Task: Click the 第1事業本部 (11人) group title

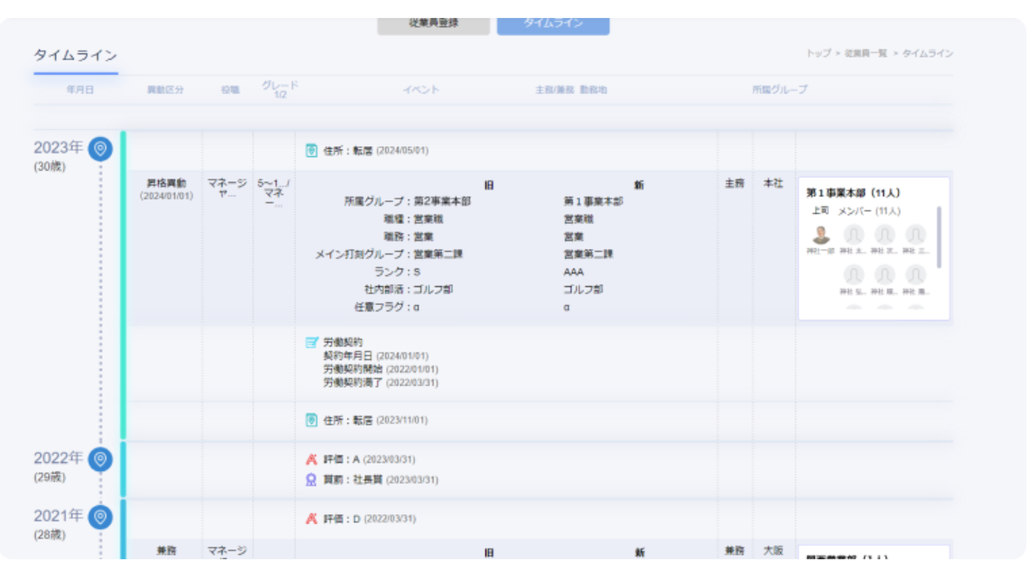Action: (851, 192)
